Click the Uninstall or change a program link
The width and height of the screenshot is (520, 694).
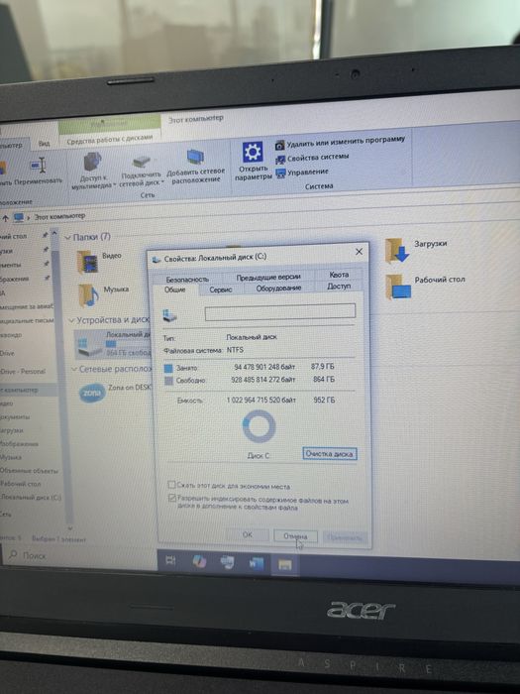point(346,142)
